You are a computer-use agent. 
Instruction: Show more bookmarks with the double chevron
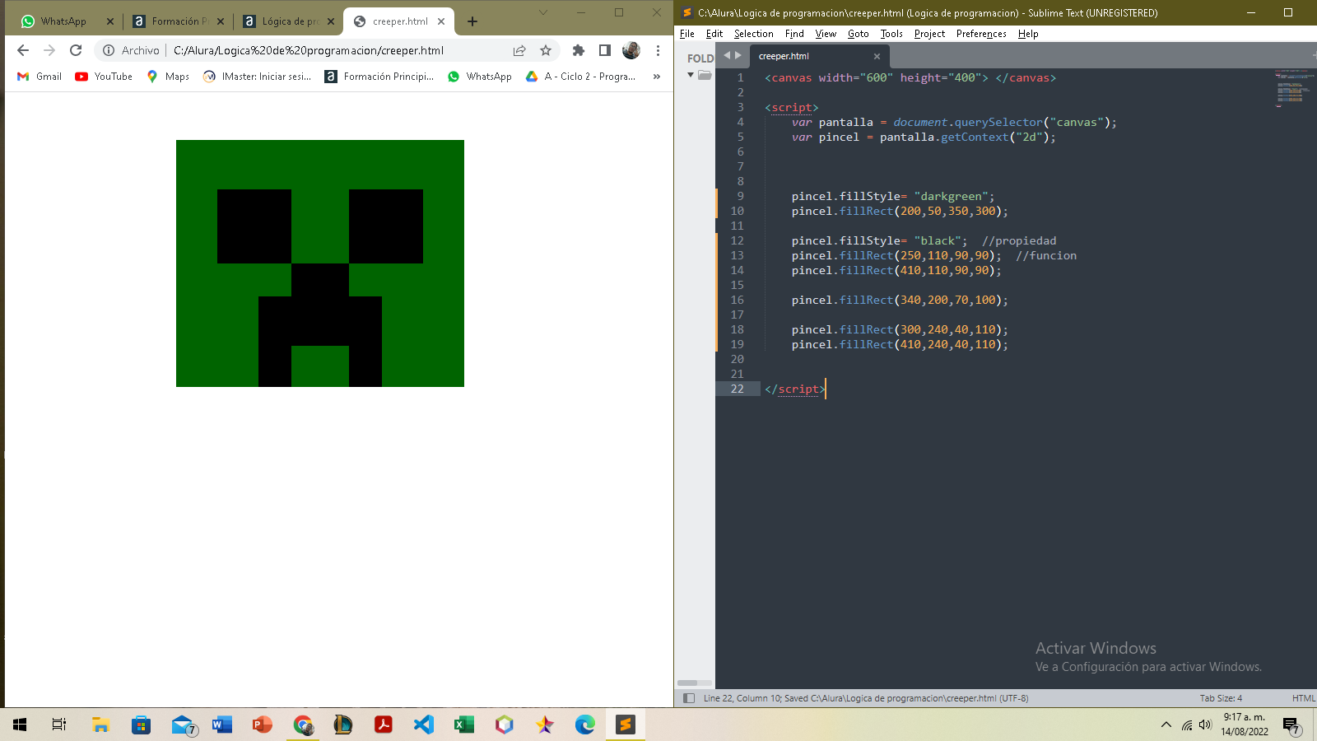click(x=656, y=77)
